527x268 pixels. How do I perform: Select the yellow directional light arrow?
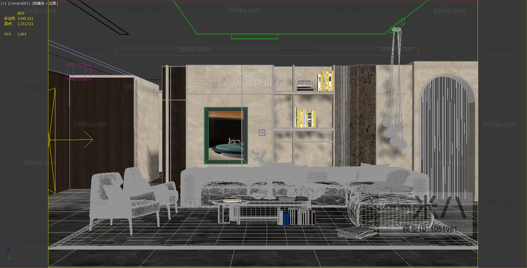(71, 140)
